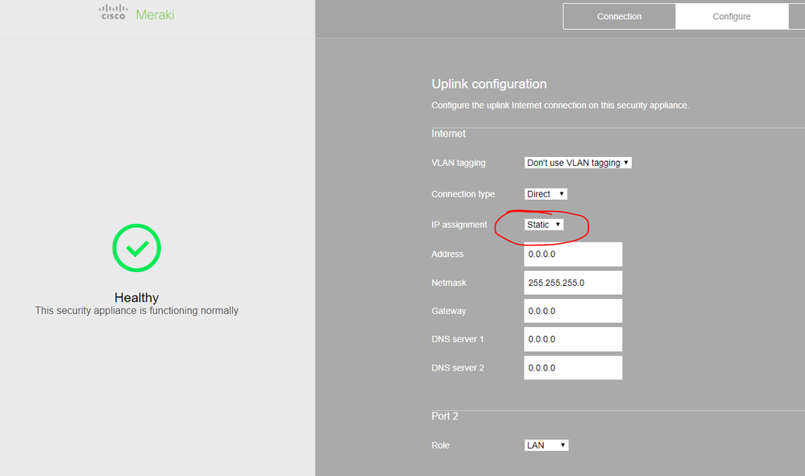The image size is (805, 476).
Task: Expand the Connection type dropdown
Action: point(546,194)
